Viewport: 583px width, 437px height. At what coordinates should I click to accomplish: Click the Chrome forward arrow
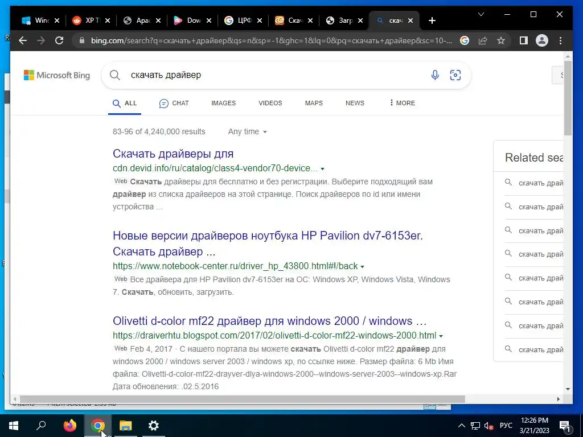click(41, 40)
